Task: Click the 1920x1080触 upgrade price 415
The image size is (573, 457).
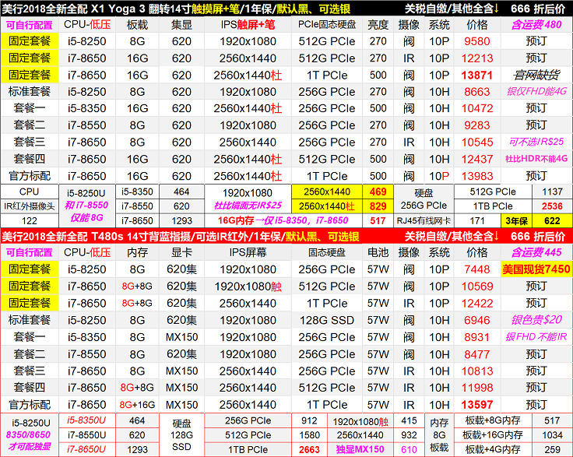Action: [409, 421]
